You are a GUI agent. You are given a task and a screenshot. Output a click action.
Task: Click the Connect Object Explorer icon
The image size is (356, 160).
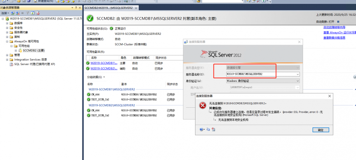point(13,13)
